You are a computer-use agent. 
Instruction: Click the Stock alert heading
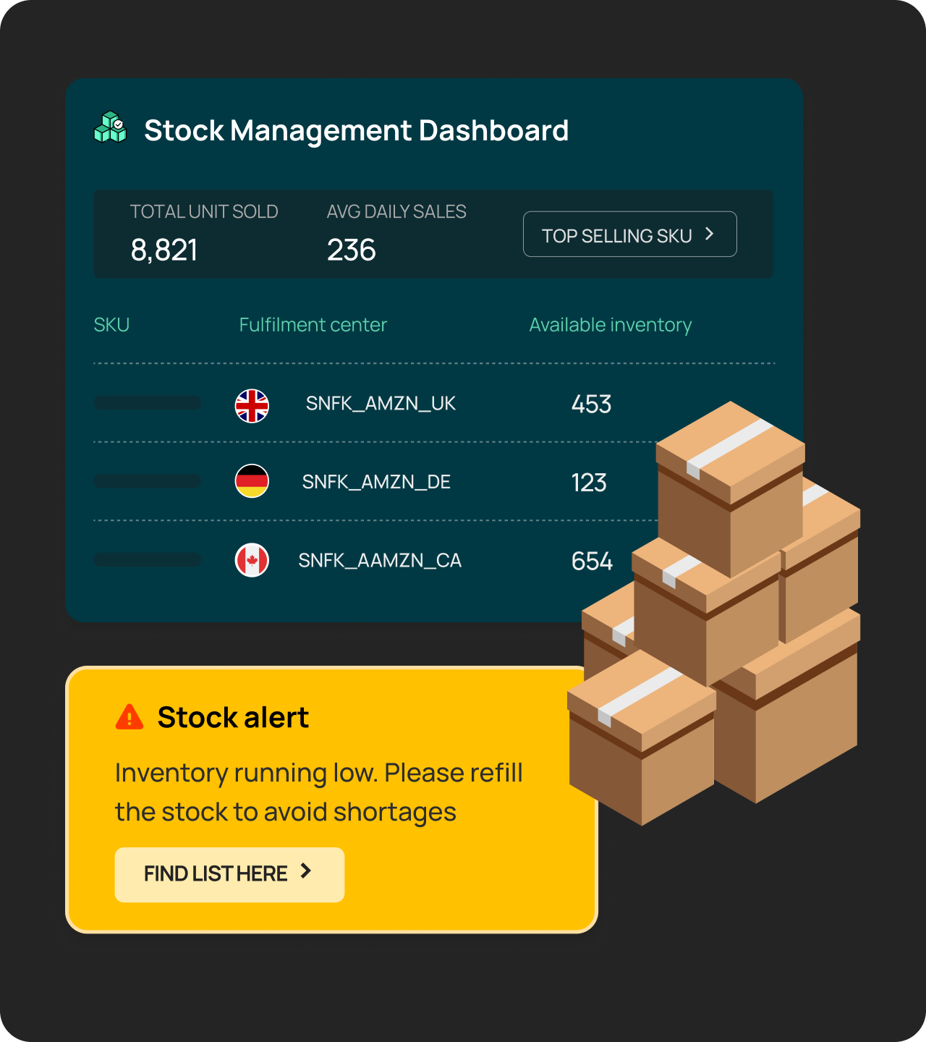233,718
